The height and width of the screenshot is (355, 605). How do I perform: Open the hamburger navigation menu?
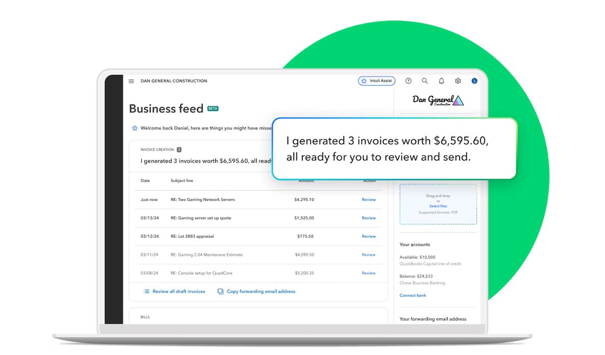(131, 81)
